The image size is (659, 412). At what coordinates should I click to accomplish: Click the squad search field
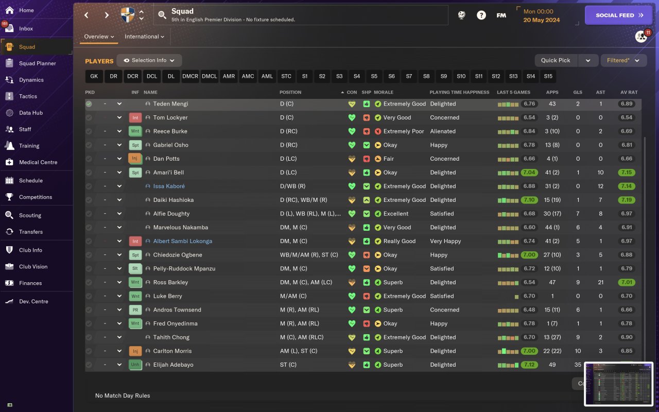[301, 15]
